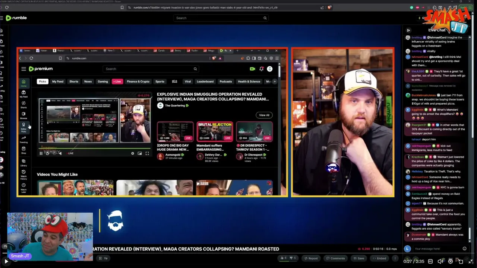Open a new tab in the inner browser
This screenshot has width=477, height=268.
pyautogui.click(x=237, y=50)
